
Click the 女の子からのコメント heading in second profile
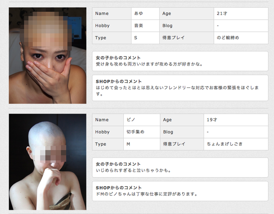[118, 164]
